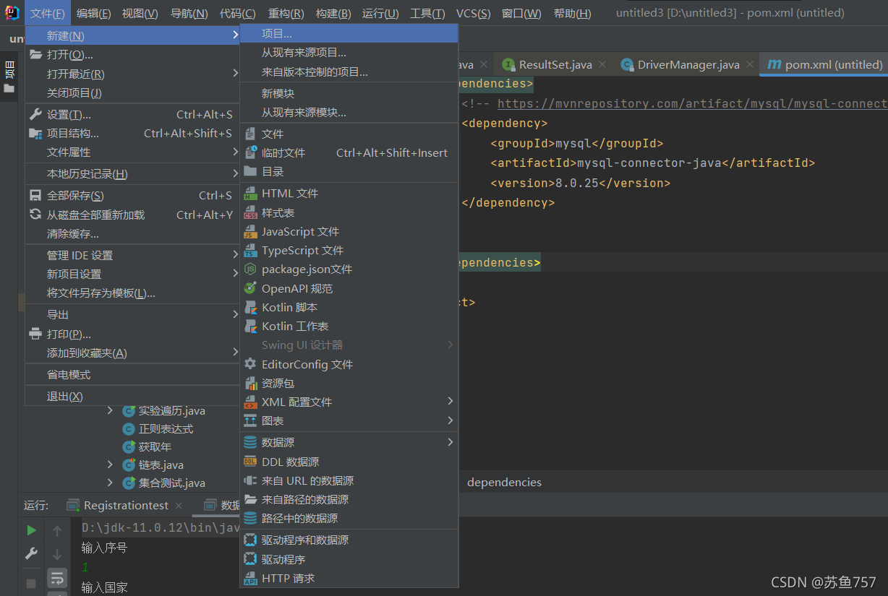Expand the 本地历史记录(H) submenu arrow
Viewport: 888px width, 596px height.
point(235,173)
